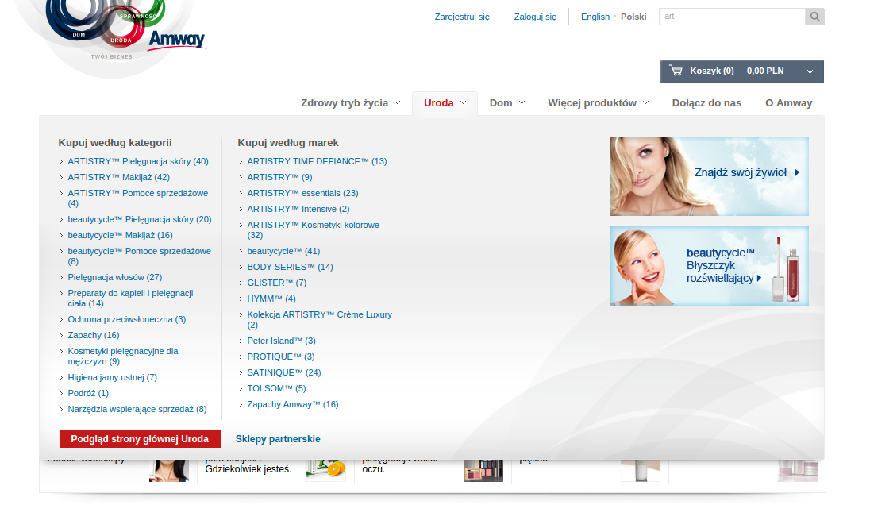
Task: Open Narzędzia wspierające sprzedaż (8) link
Action: pyautogui.click(x=137, y=409)
